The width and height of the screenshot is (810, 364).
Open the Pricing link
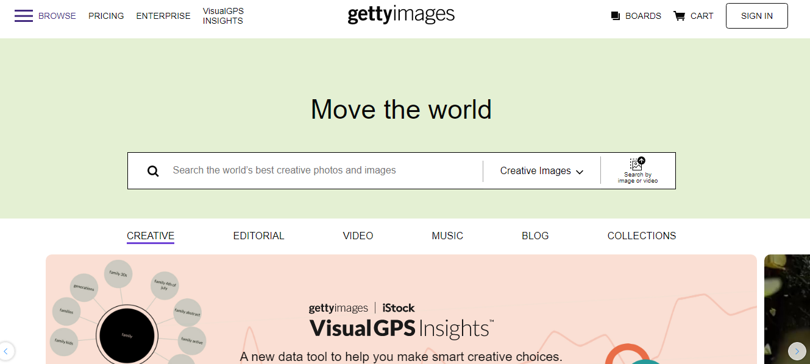(106, 16)
